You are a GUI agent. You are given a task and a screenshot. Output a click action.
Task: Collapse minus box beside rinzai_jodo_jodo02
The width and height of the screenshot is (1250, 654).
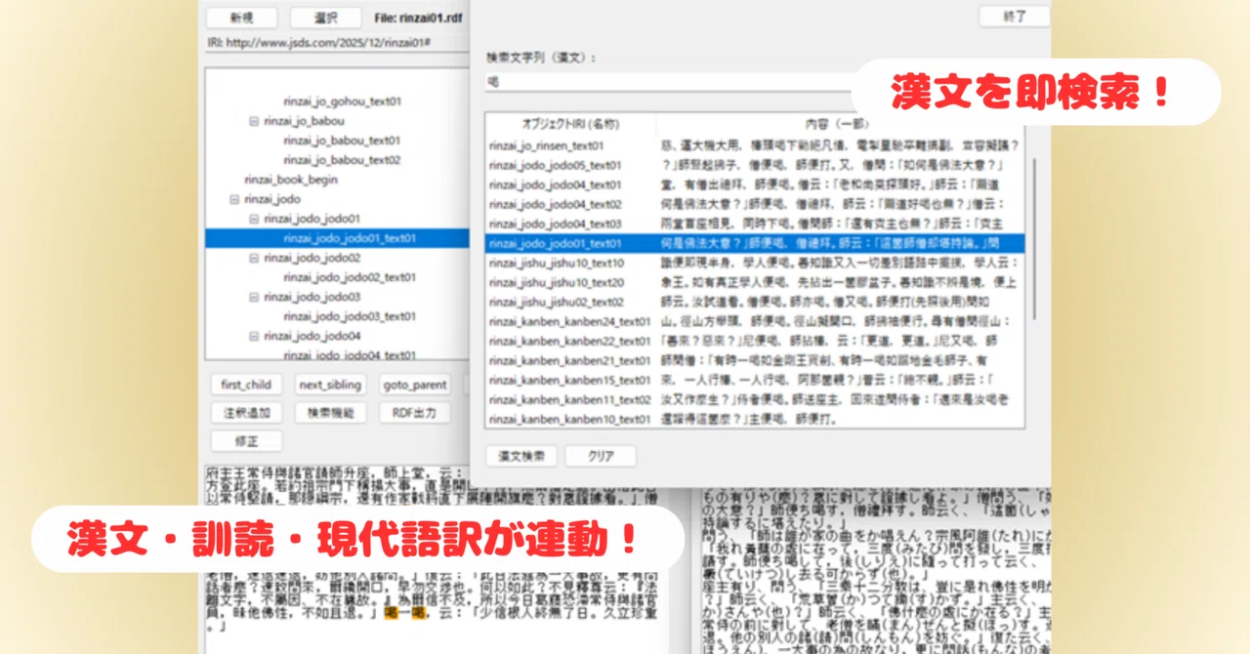254,258
